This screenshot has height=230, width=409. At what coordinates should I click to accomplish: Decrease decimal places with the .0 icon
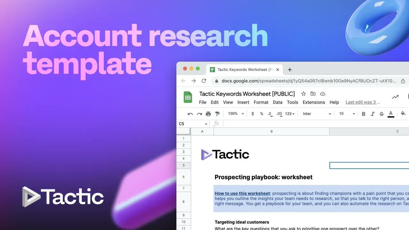270,114
